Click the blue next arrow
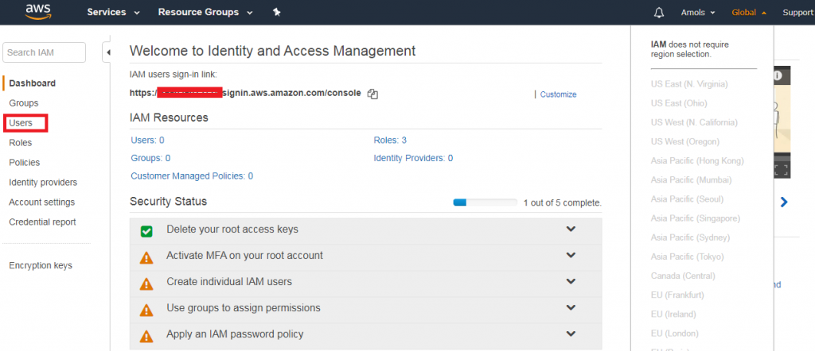The height and width of the screenshot is (351, 815). (x=784, y=202)
